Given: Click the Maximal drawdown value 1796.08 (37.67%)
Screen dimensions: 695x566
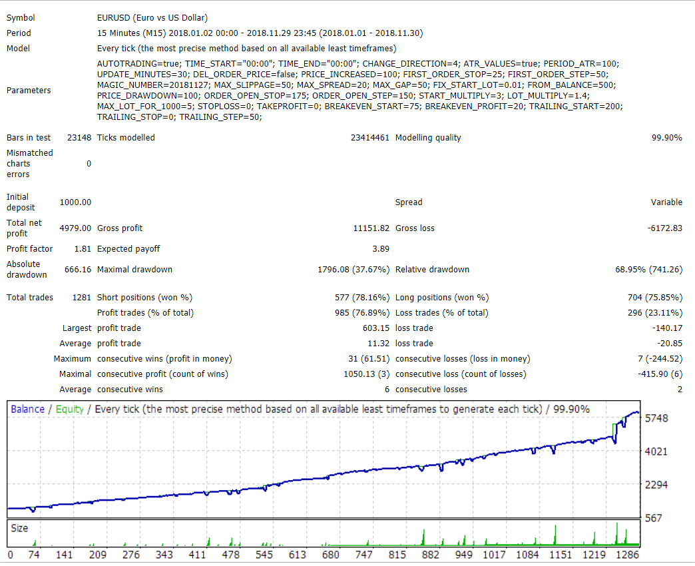Looking at the screenshot, I should [353, 270].
